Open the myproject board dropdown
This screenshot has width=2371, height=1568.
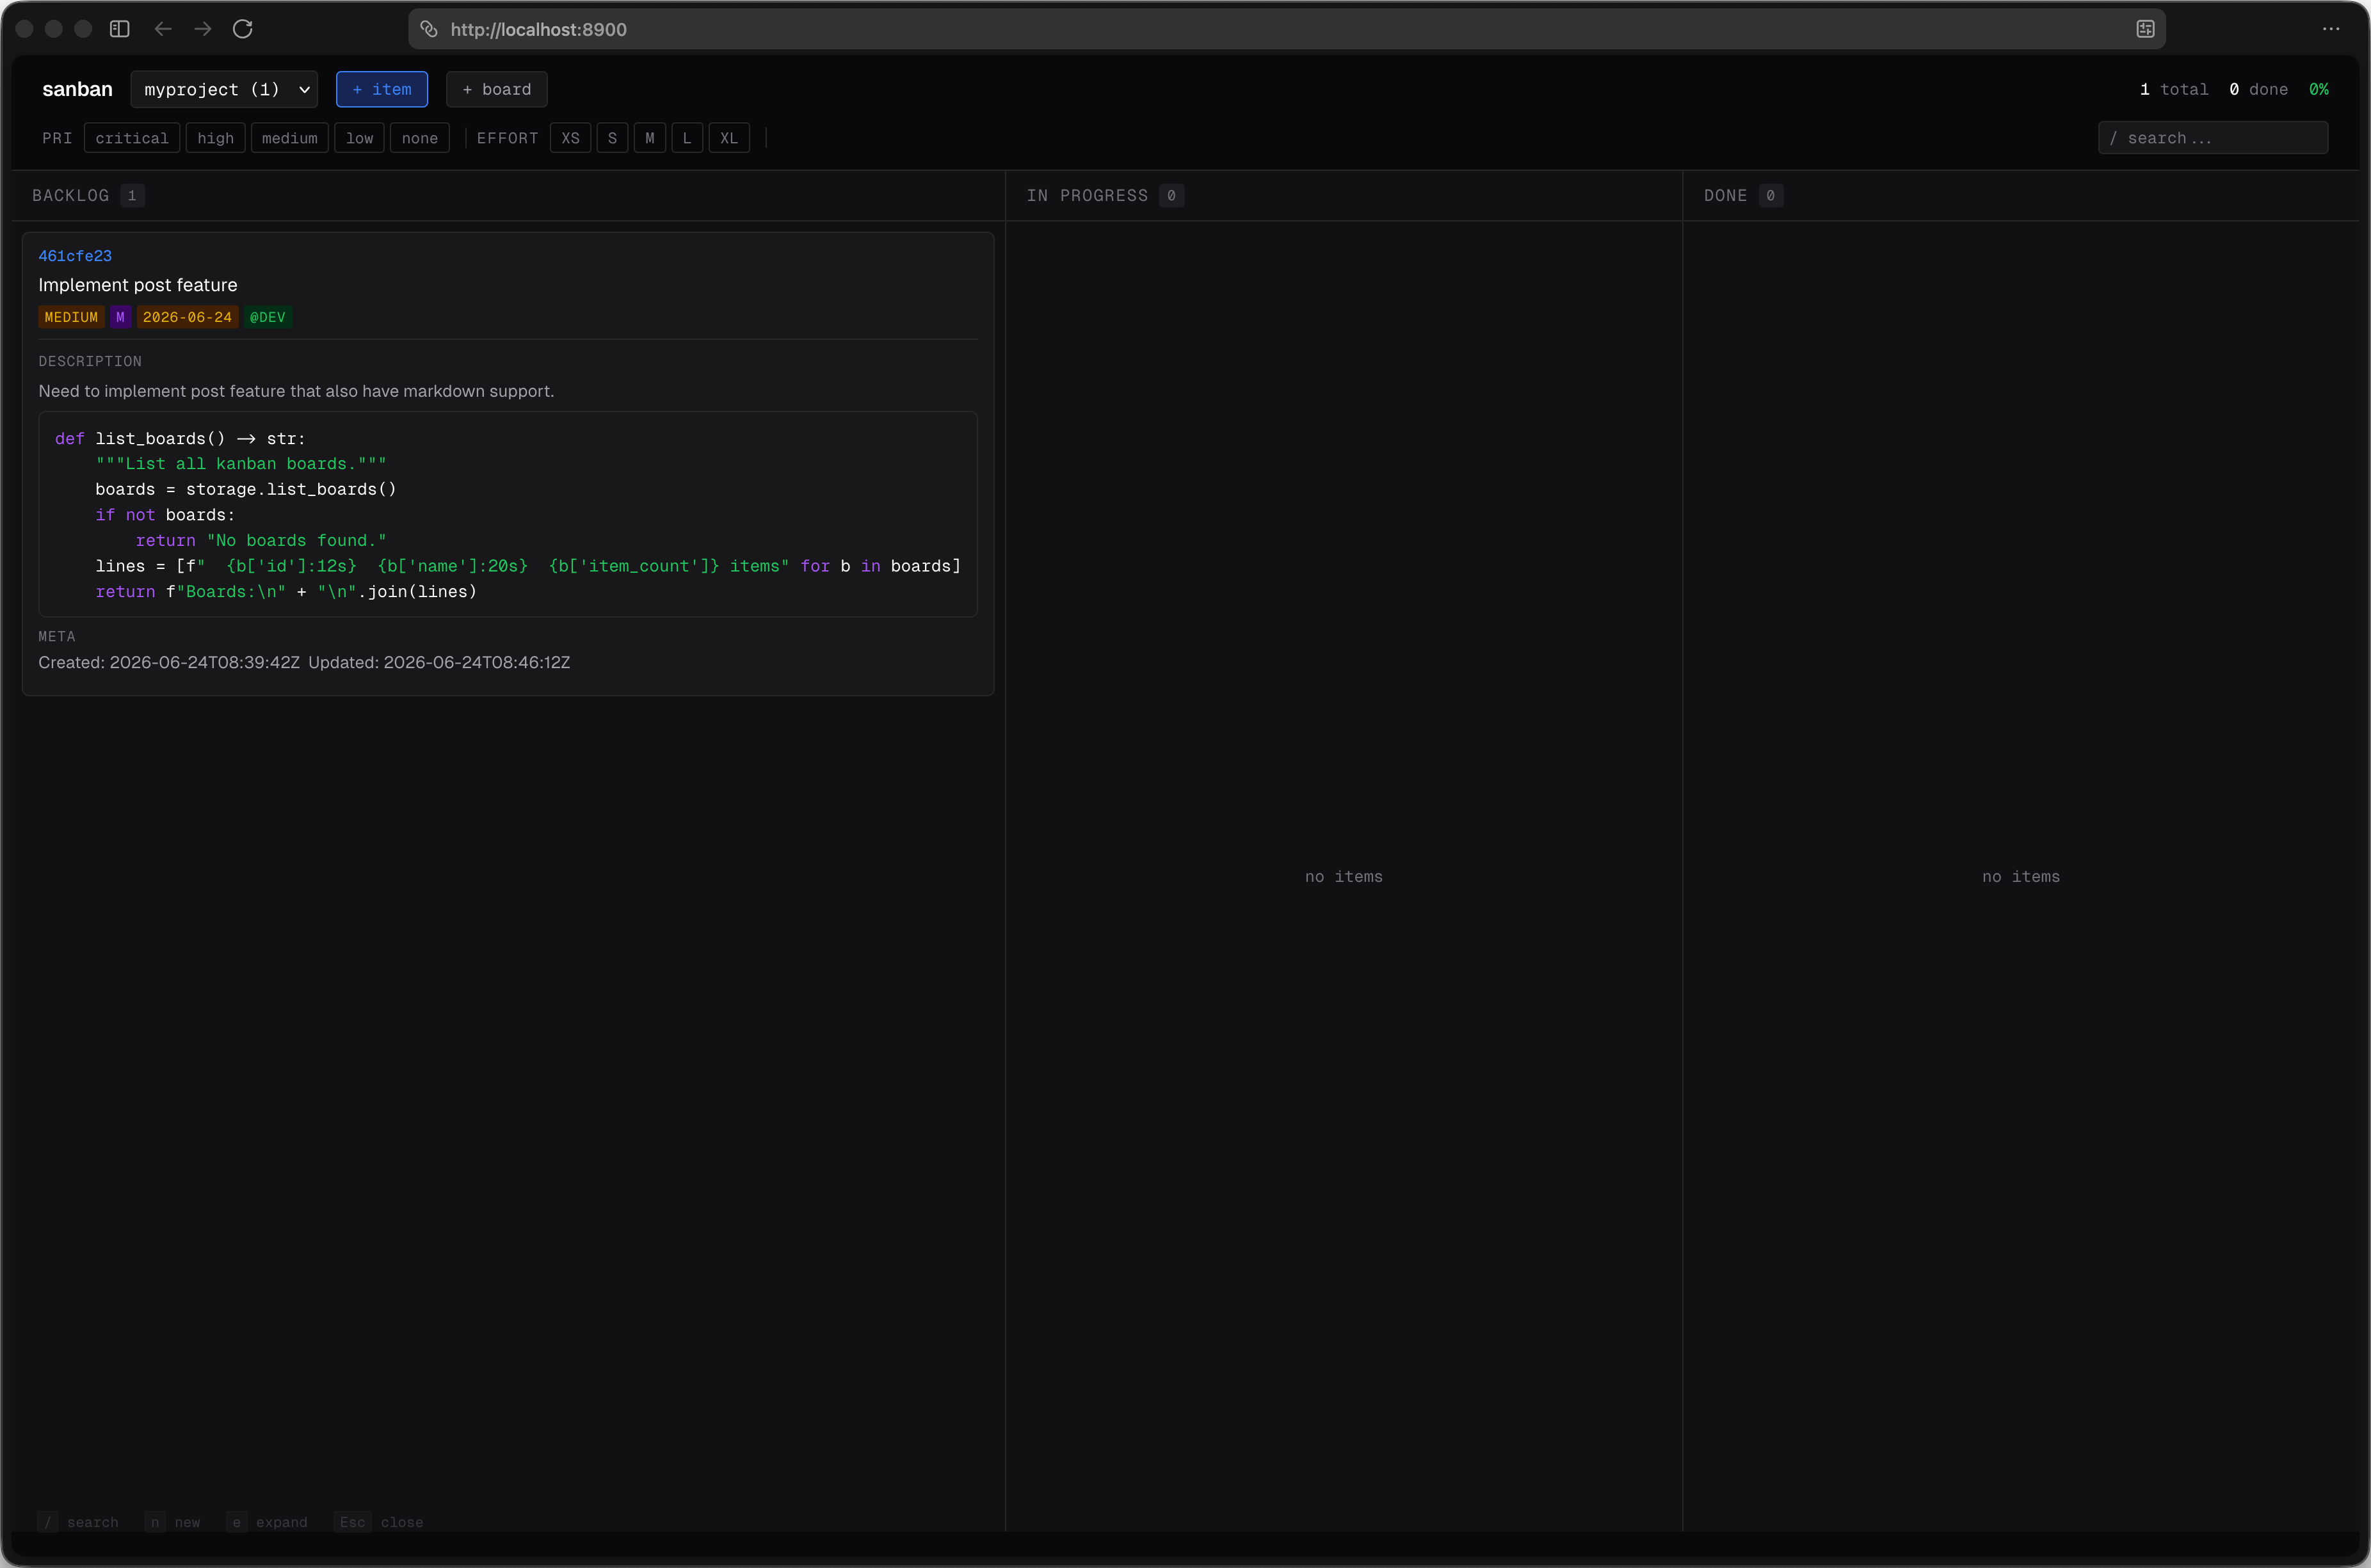224,89
